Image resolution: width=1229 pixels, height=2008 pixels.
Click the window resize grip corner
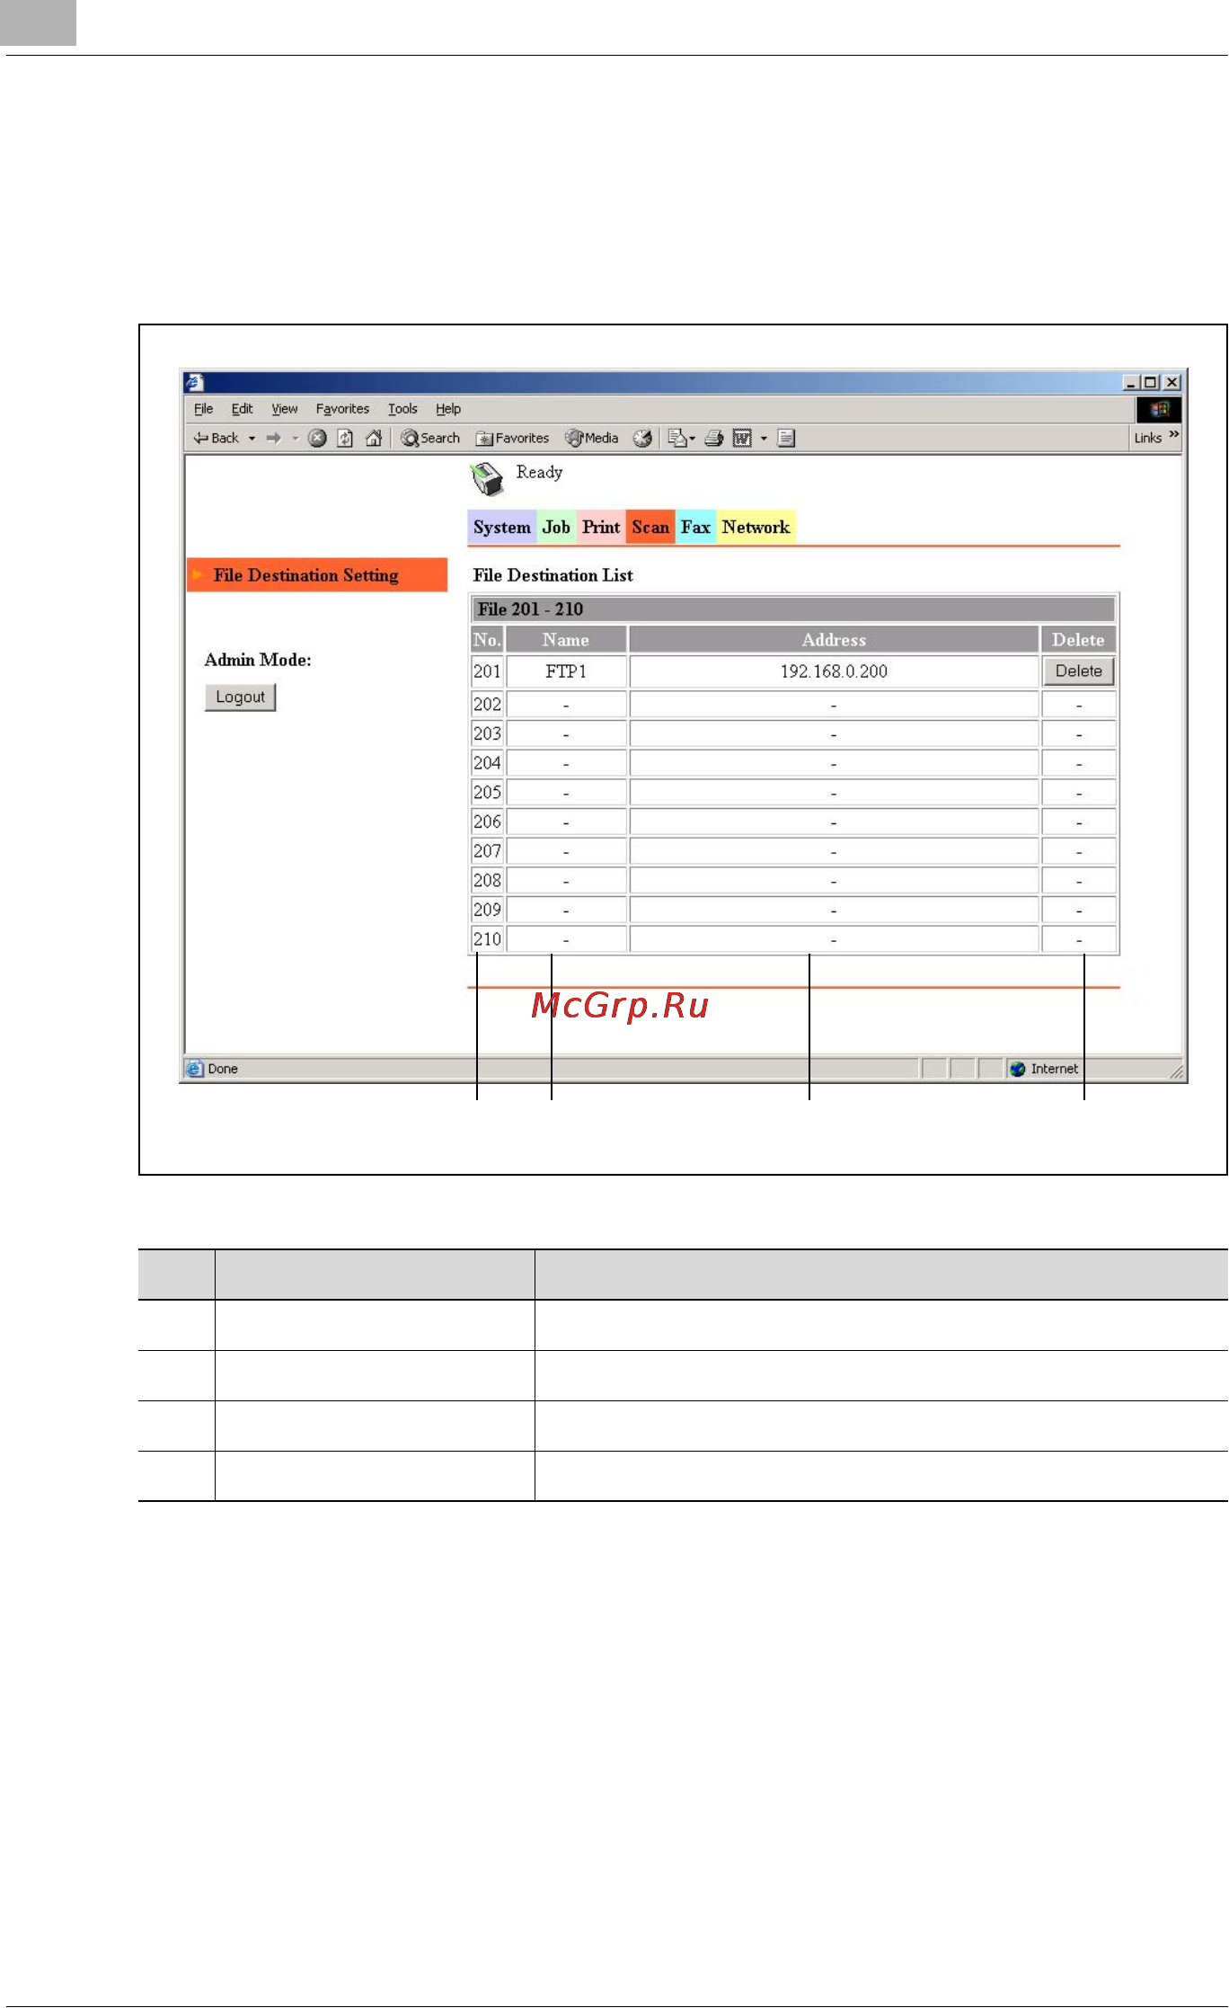(x=1176, y=1071)
